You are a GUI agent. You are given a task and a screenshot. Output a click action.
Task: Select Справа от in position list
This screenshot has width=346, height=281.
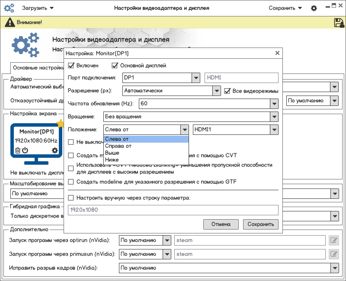pyautogui.click(x=118, y=146)
